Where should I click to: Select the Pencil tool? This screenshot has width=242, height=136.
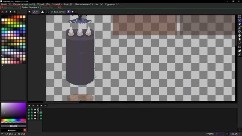coord(239,20)
